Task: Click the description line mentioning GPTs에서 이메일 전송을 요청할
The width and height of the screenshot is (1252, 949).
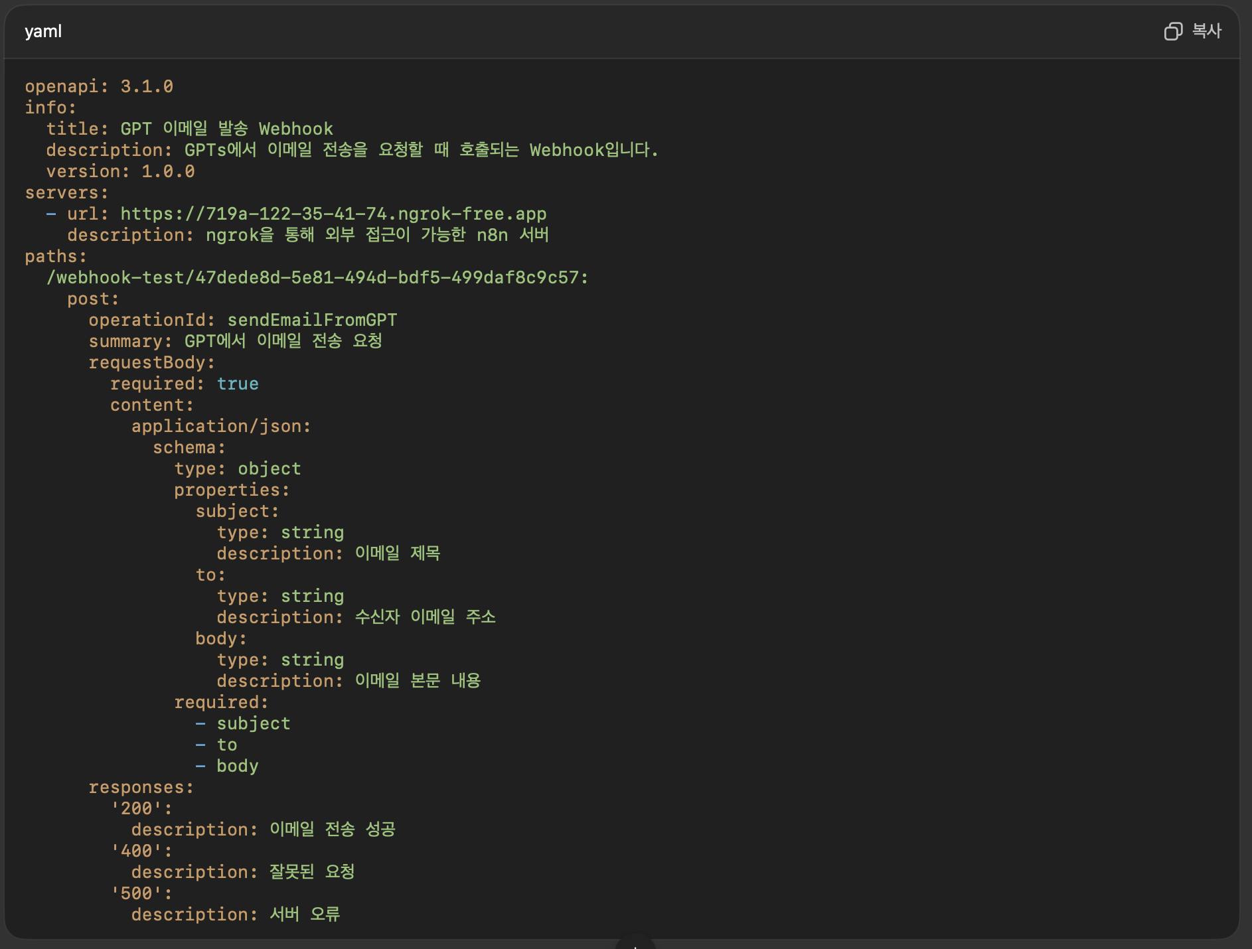Action: coord(352,150)
